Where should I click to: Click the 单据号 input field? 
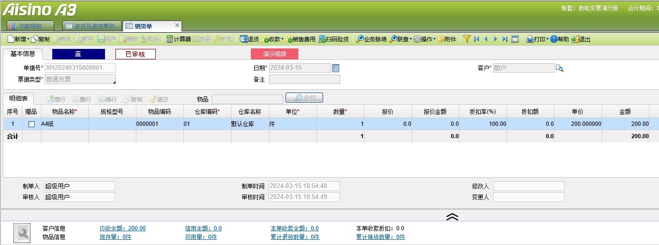pos(80,68)
